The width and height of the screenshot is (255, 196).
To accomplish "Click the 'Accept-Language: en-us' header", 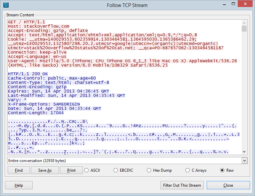I will click(37, 57).
